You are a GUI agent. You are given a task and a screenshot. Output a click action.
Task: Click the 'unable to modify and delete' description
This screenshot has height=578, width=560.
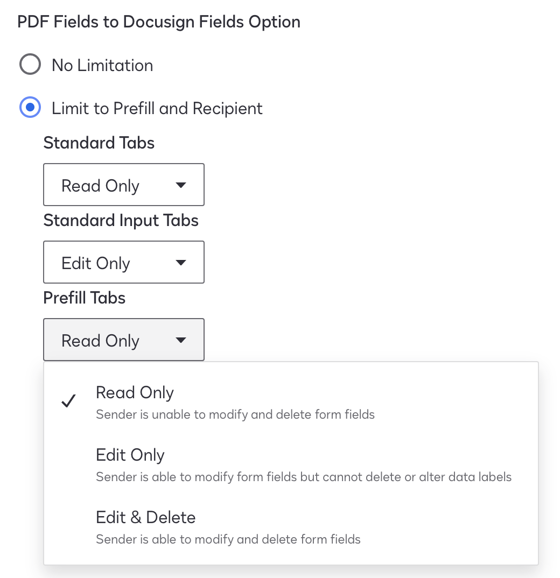coord(235,415)
